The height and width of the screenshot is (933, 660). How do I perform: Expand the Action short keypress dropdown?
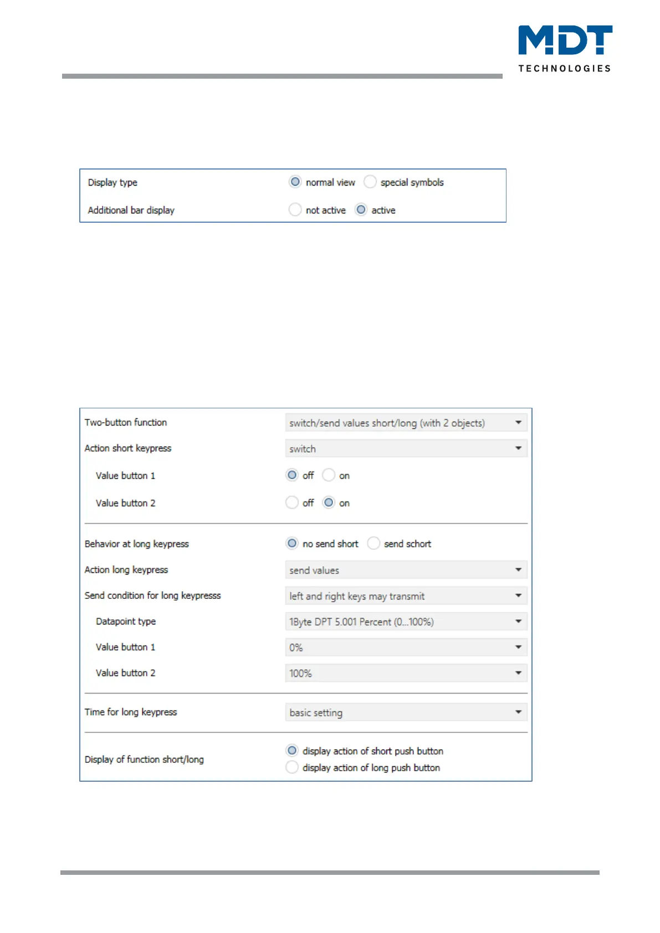[406, 449]
